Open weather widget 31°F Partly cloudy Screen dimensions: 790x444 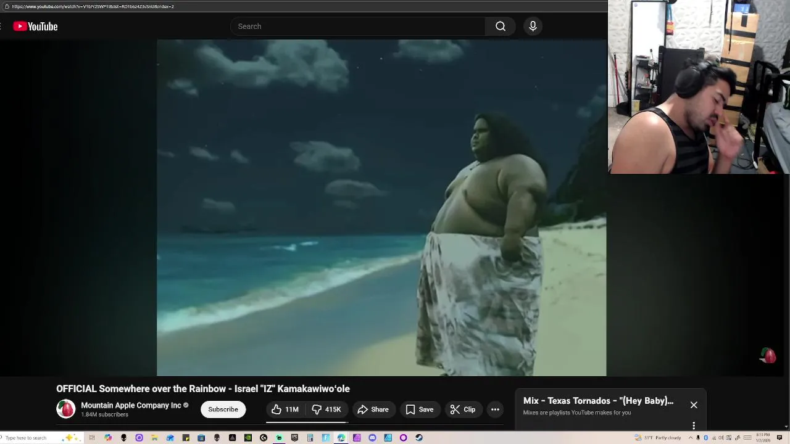[658, 438]
